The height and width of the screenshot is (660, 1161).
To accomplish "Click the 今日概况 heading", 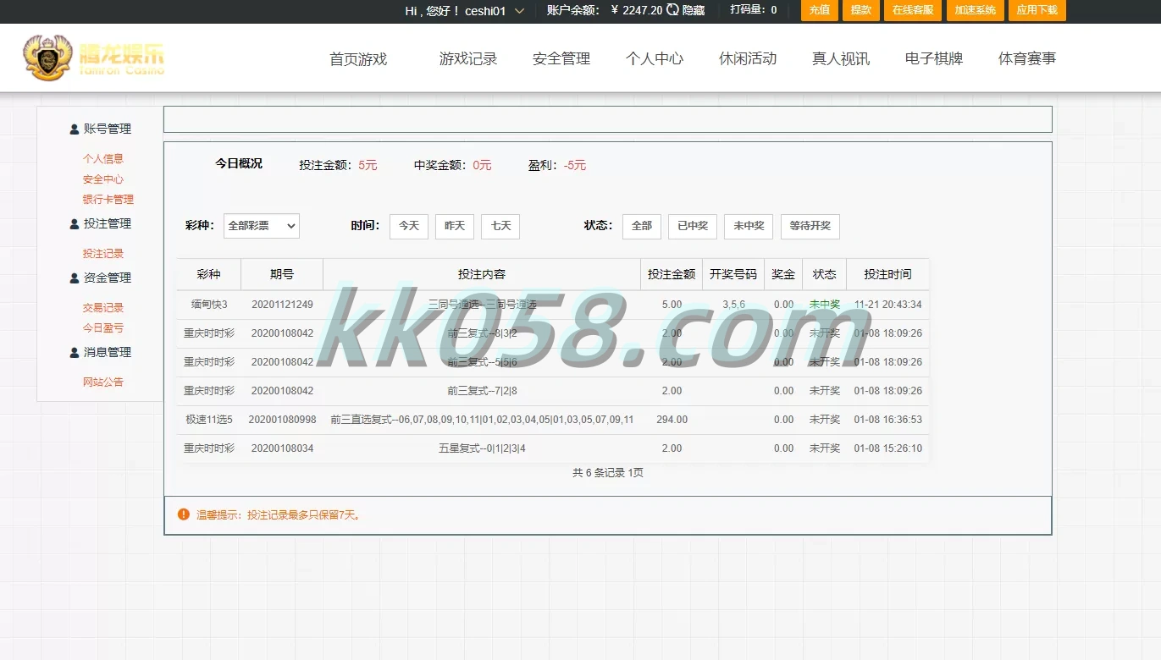I will pos(239,164).
